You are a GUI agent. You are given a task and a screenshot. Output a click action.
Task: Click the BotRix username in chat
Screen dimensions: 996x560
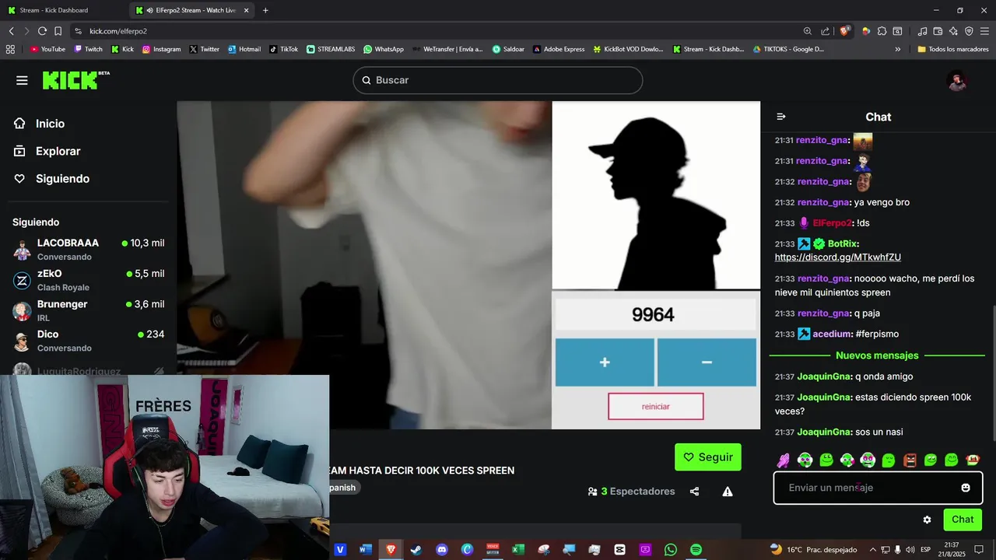pyautogui.click(x=842, y=243)
